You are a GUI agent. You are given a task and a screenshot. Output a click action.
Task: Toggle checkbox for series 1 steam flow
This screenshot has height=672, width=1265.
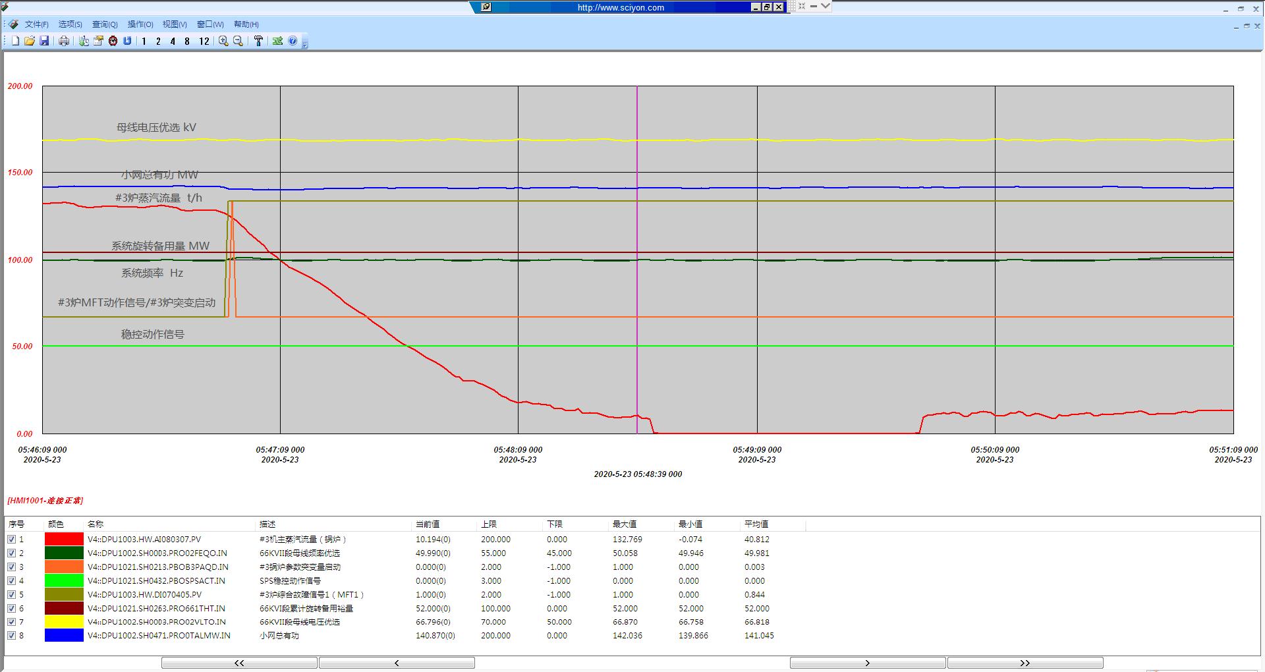pos(11,539)
